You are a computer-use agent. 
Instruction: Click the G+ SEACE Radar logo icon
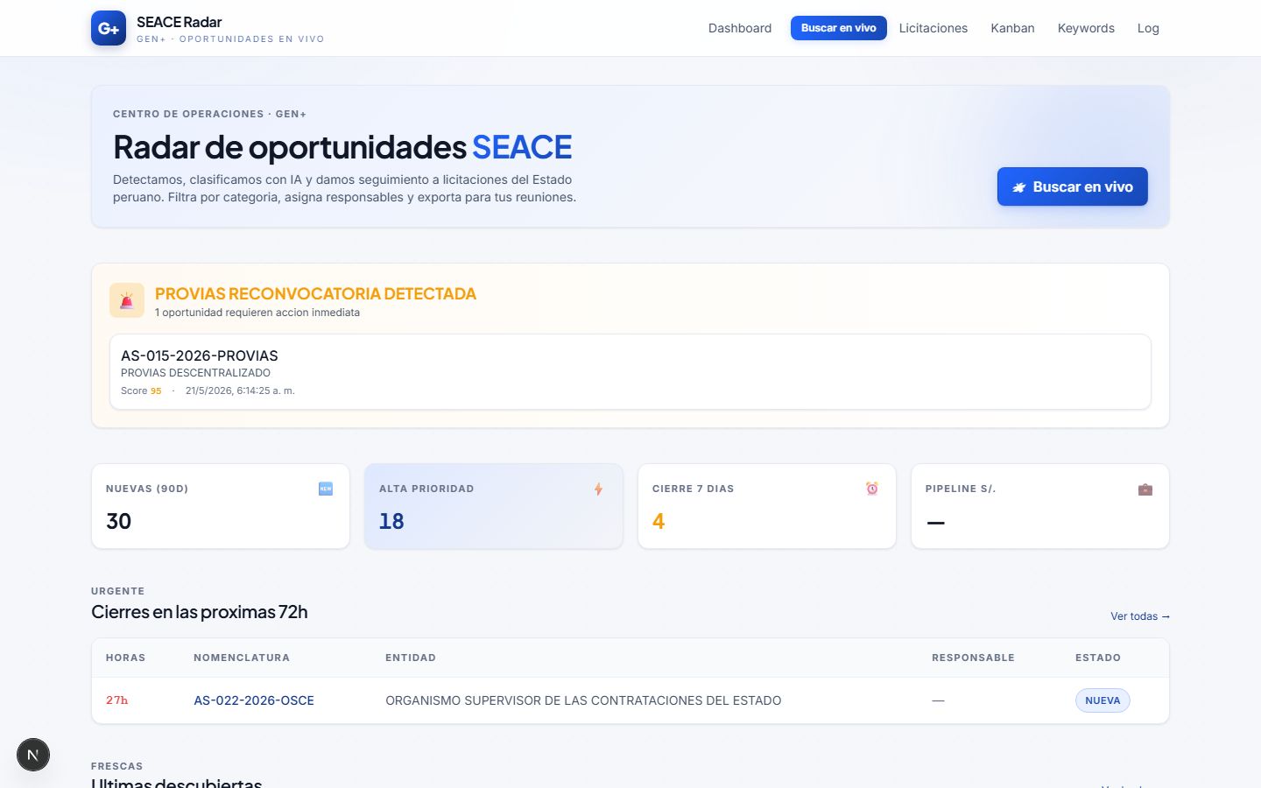pos(109,28)
